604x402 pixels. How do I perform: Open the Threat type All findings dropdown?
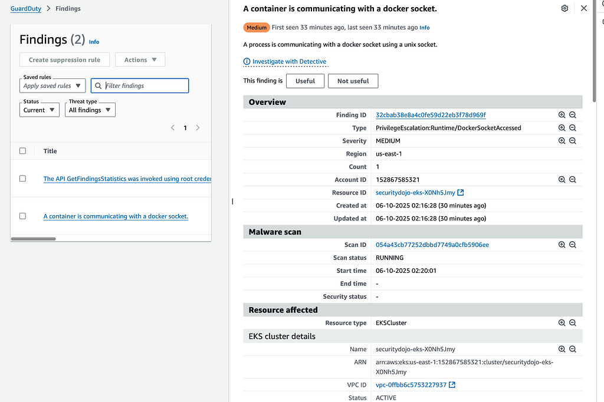coord(90,110)
